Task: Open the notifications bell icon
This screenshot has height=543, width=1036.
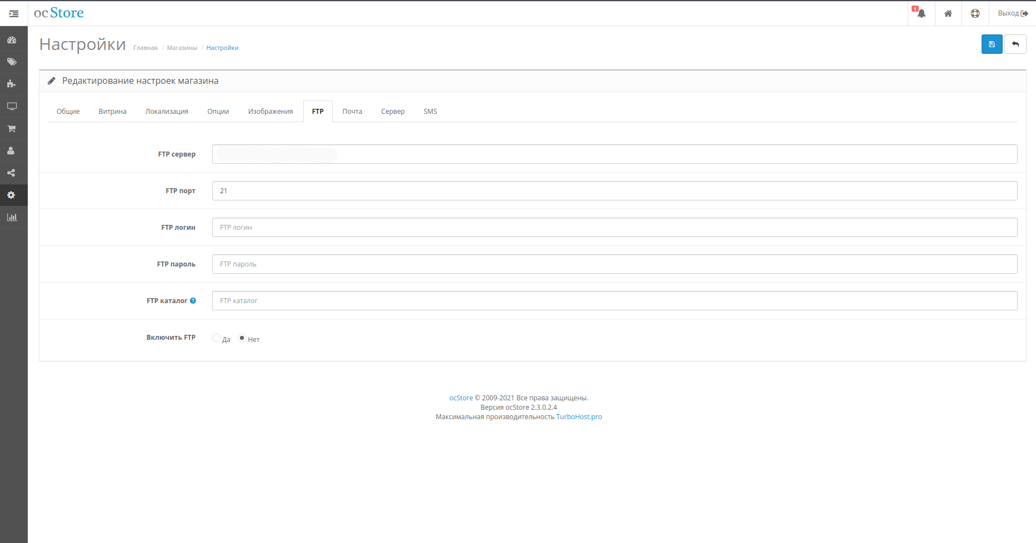Action: pos(921,13)
